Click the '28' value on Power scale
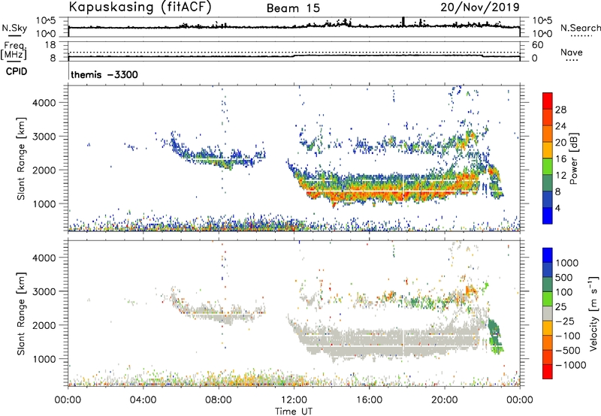Screen dimensions: 601x416 point(560,110)
